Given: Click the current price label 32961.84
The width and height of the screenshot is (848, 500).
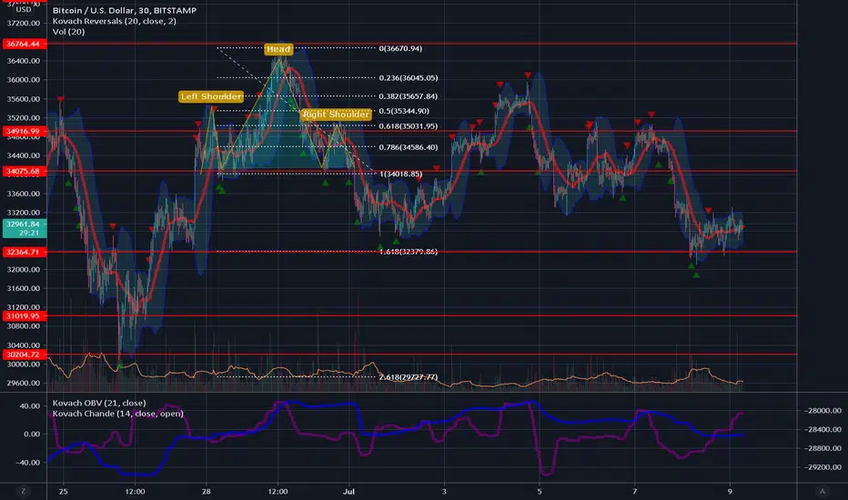Looking at the screenshot, I should pyautogui.click(x=24, y=224).
